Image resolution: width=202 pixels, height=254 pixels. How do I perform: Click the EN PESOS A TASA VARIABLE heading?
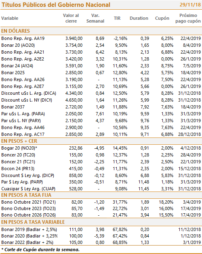[33, 222]
